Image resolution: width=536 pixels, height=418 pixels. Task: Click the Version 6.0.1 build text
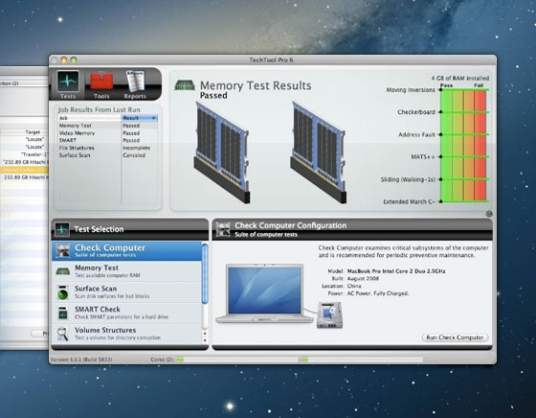81,360
